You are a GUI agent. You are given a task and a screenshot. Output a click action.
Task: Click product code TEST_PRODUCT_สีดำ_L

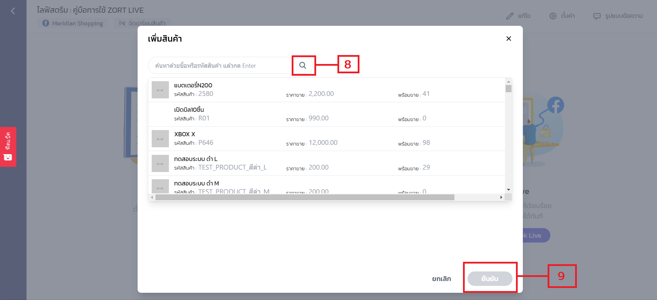click(x=233, y=167)
